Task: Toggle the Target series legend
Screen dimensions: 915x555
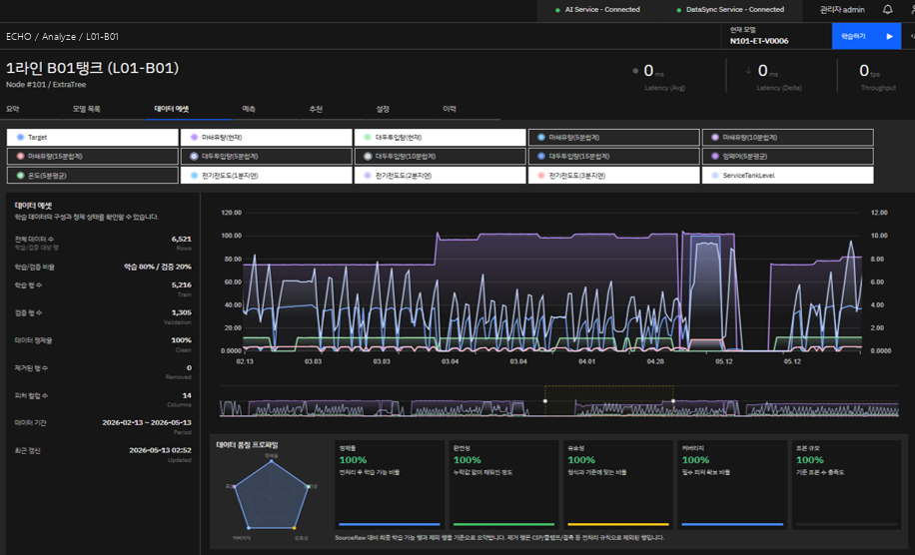Action: [x=92, y=137]
